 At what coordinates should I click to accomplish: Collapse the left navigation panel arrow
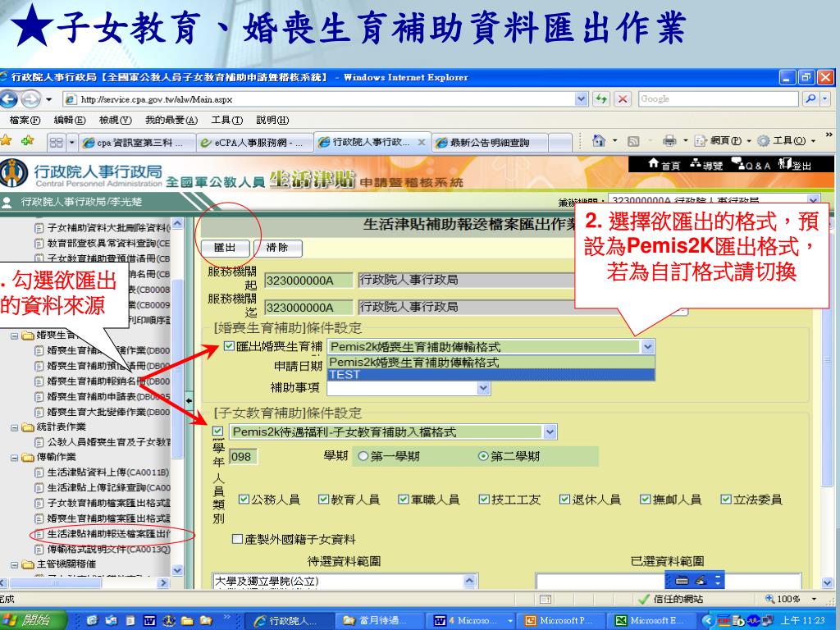click(189, 400)
